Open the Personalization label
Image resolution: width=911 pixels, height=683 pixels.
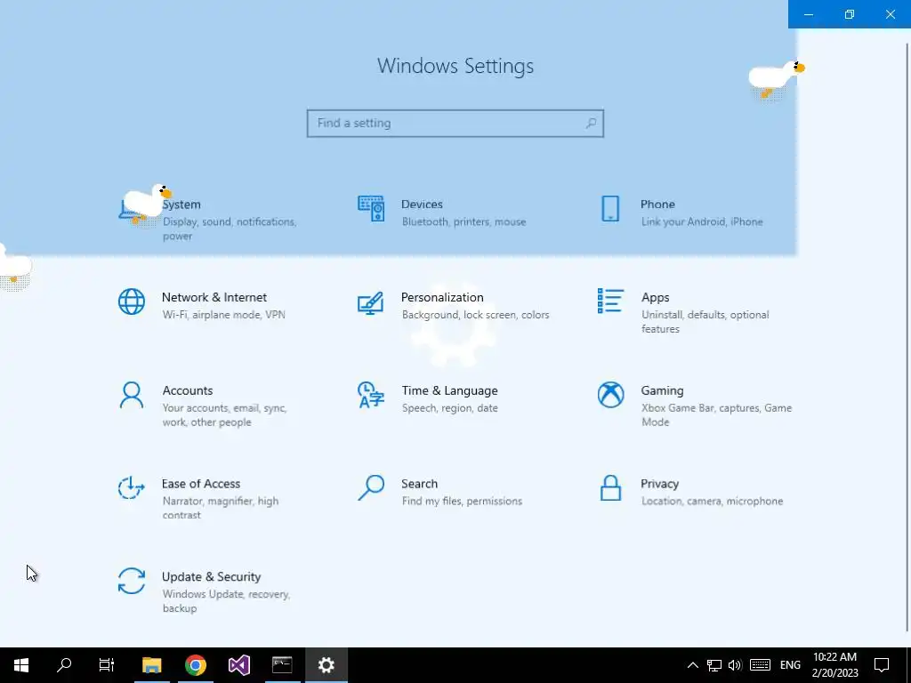click(x=442, y=297)
